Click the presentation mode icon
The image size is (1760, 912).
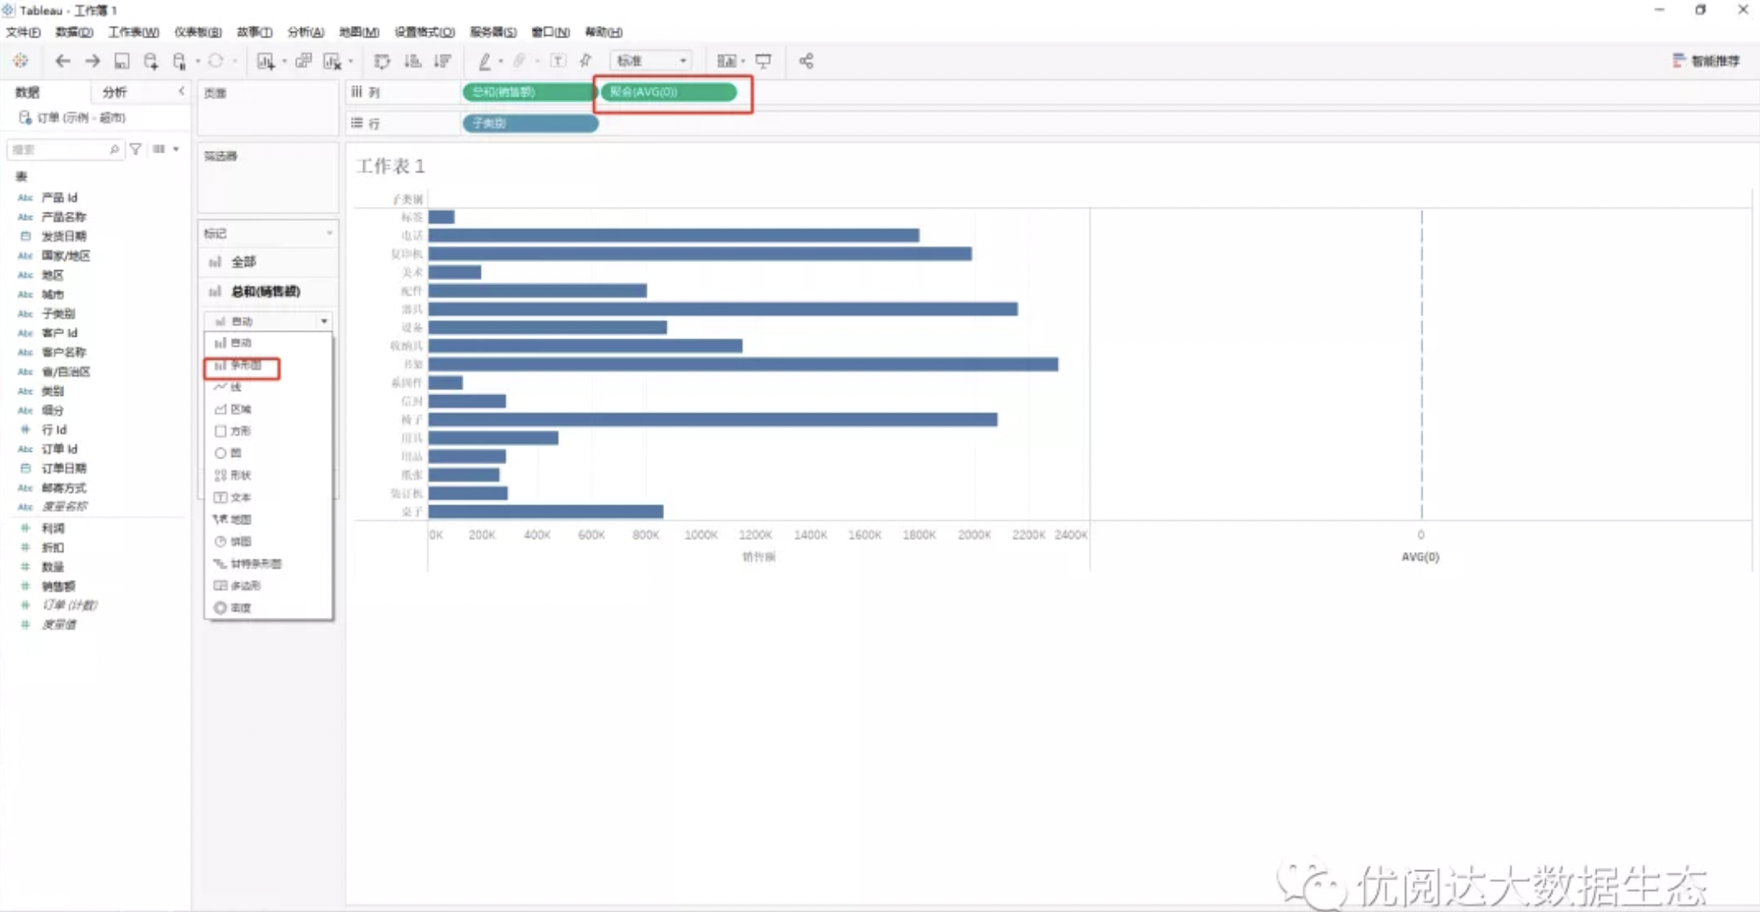click(x=763, y=61)
